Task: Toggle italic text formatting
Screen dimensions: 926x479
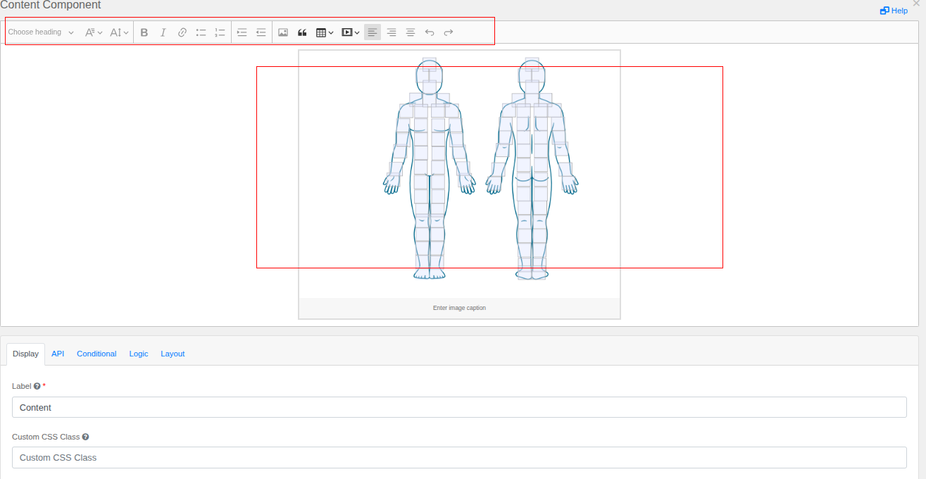Action: 163,32
